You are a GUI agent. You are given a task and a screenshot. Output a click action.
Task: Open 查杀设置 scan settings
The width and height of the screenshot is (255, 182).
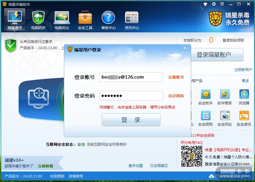point(136,166)
